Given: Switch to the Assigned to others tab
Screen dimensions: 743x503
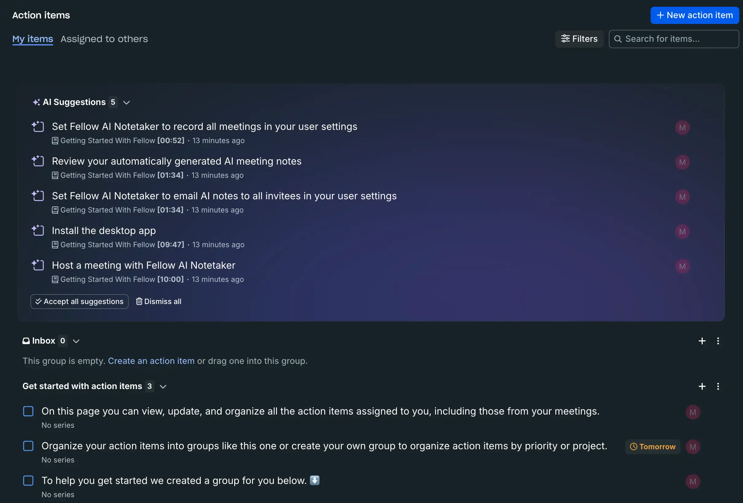Looking at the screenshot, I should 105,39.
